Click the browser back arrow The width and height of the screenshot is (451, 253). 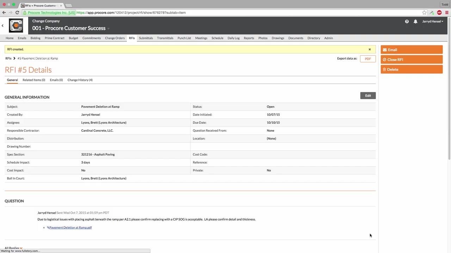[x=4, y=13]
